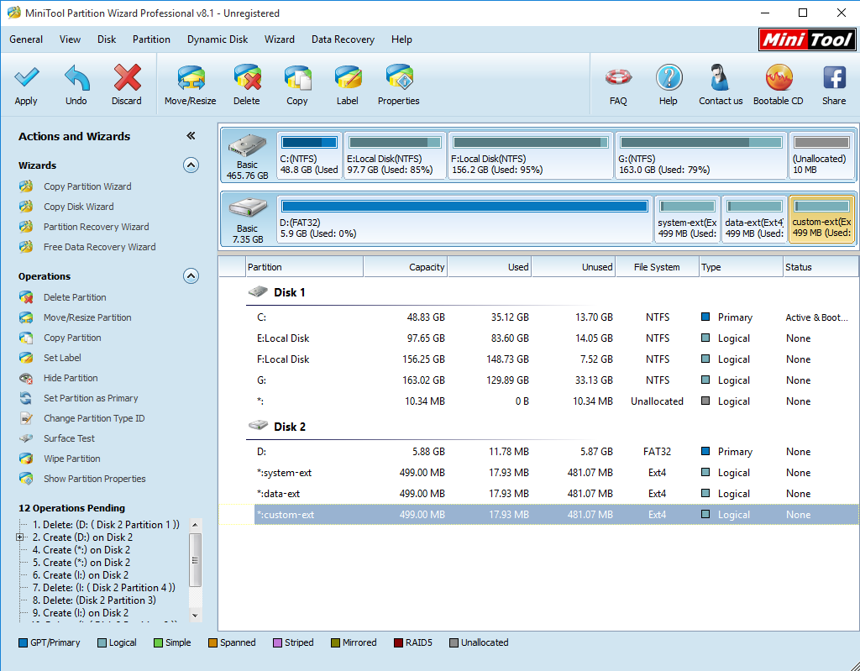Open the Data Recovery menu
Screen dimensions: 860x671
coord(343,39)
